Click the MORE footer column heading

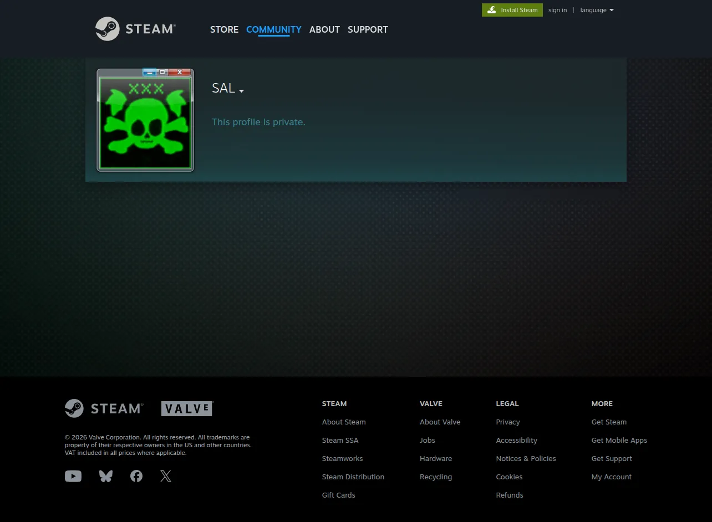pyautogui.click(x=602, y=403)
